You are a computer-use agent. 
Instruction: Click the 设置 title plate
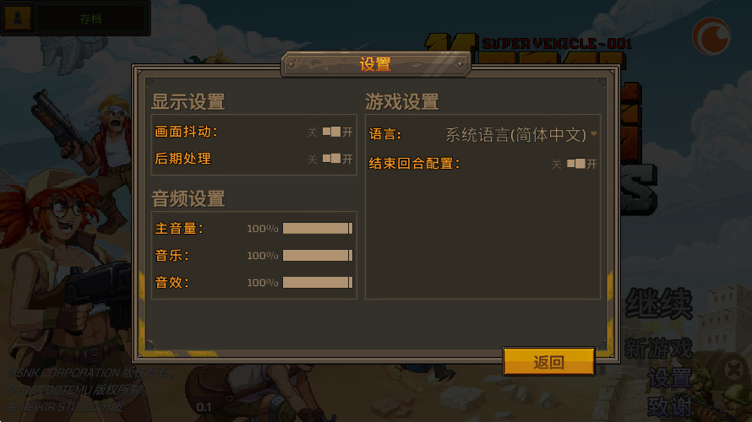[x=375, y=64]
